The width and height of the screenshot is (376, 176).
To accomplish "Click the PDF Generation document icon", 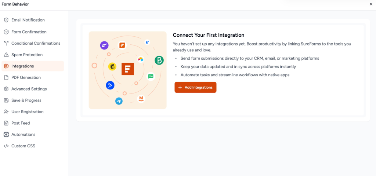I will [6, 78].
